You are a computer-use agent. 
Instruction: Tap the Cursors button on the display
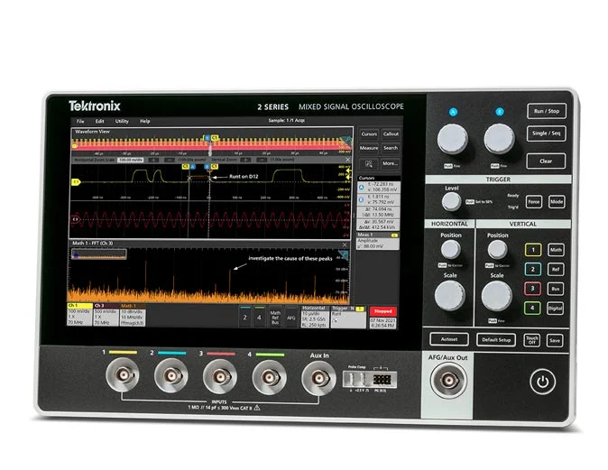click(369, 134)
